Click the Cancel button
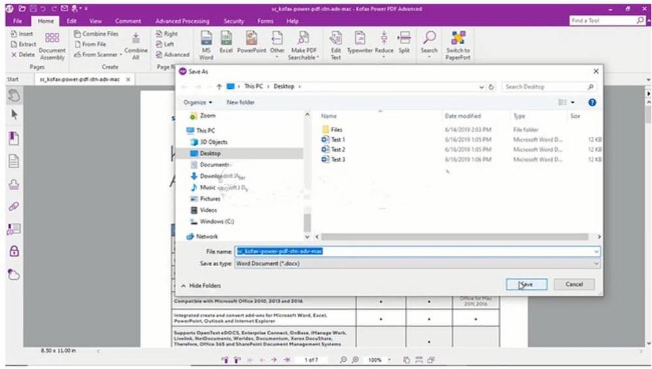652x369 pixels. coord(574,284)
